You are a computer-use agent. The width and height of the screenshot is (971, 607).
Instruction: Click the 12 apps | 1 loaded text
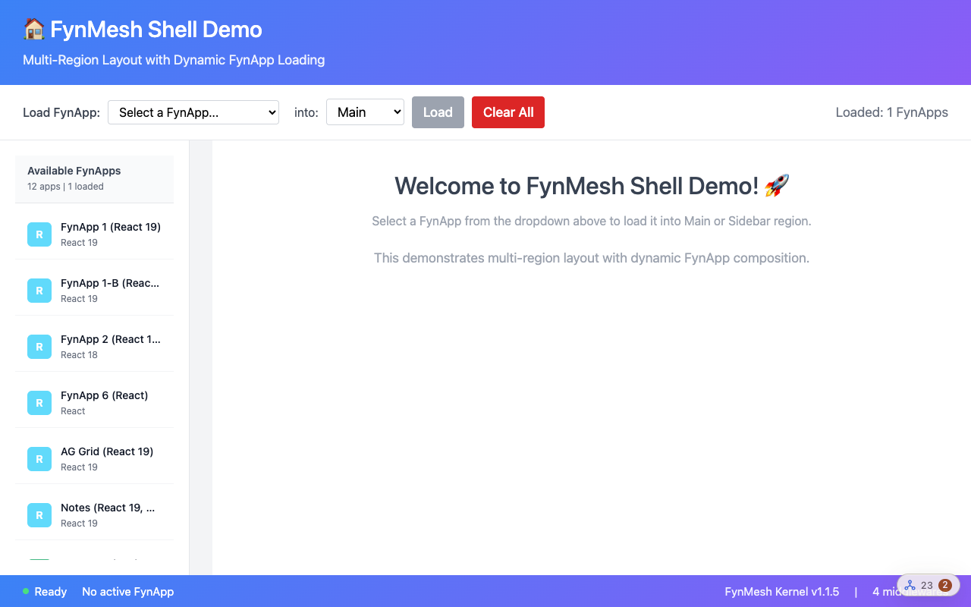click(x=65, y=187)
